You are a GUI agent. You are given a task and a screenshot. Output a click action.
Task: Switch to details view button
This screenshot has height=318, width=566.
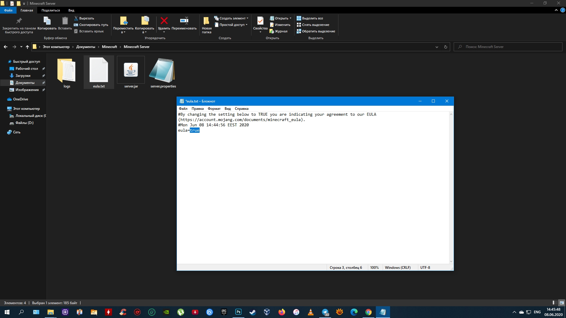coord(555,303)
